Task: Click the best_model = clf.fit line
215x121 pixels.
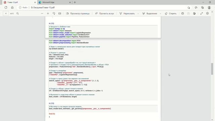Action: click(63, 96)
